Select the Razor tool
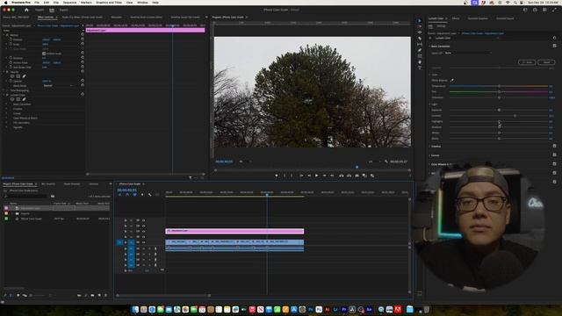This screenshot has height=316, width=562. coord(420,39)
